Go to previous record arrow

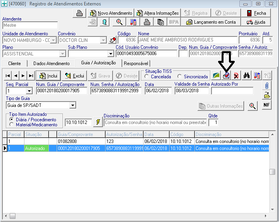coord(16,76)
